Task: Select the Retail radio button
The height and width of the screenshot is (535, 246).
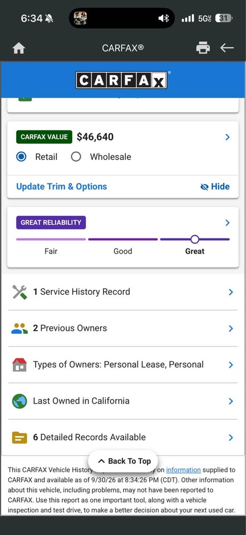Action: pos(21,157)
